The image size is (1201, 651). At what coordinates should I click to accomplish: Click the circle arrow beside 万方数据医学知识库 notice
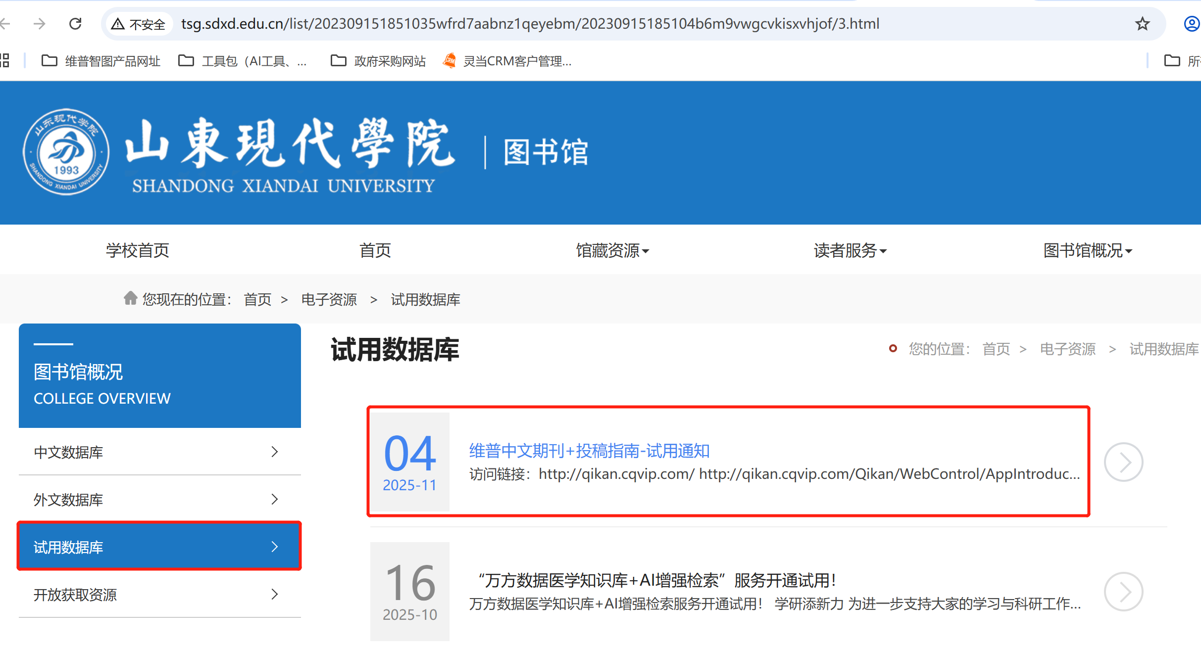1123,592
